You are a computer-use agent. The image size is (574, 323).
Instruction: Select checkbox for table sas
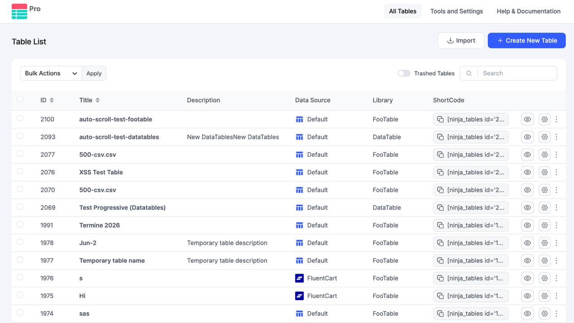(20, 312)
